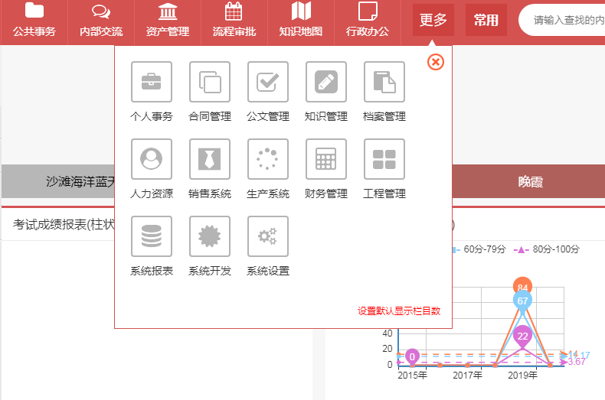
Task: Open 合同管理 contract management icon
Action: pyautogui.click(x=210, y=82)
